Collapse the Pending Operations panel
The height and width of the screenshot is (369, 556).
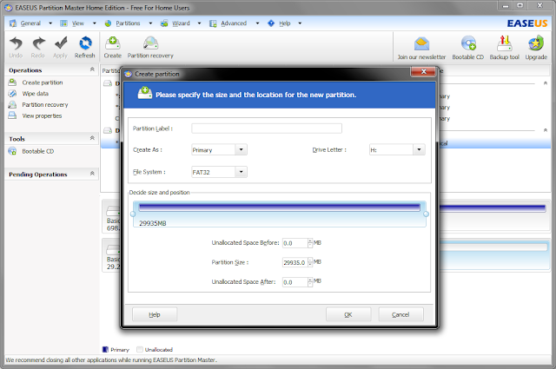point(92,174)
